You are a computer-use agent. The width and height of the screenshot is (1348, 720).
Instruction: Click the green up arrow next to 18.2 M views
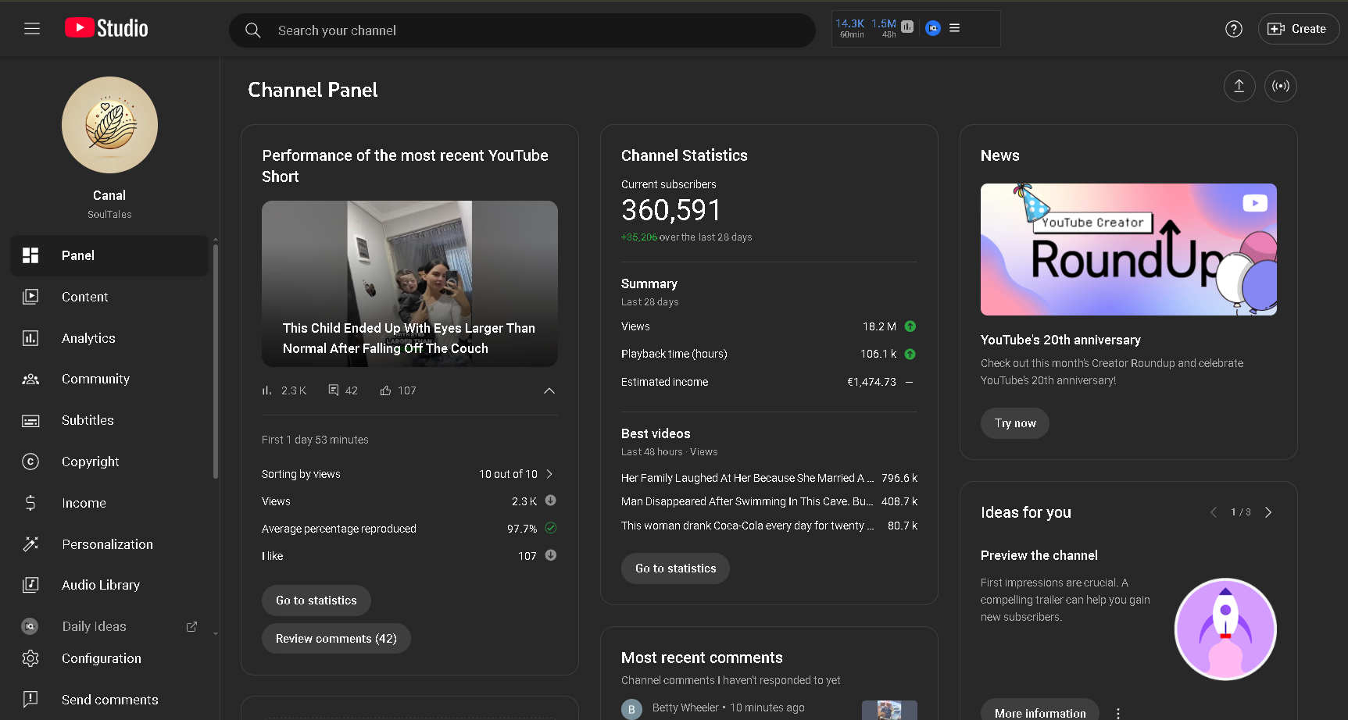910,326
